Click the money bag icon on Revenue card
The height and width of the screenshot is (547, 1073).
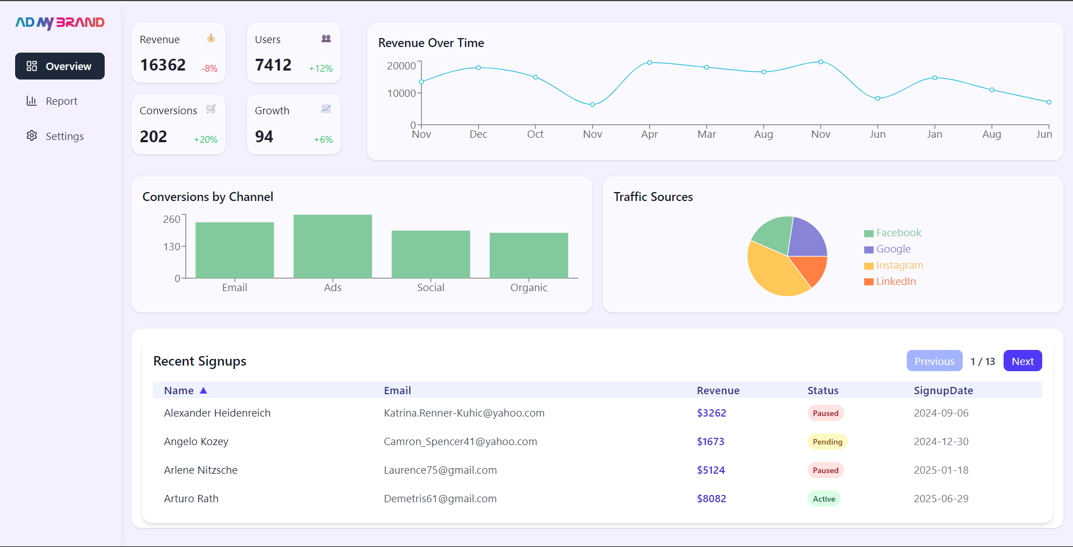click(x=211, y=38)
